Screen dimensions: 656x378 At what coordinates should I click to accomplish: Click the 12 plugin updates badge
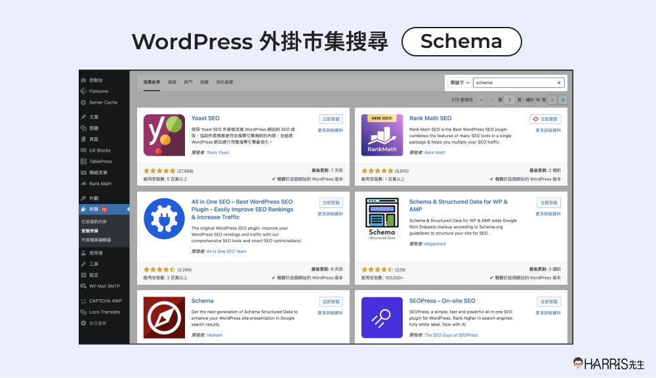[104, 209]
